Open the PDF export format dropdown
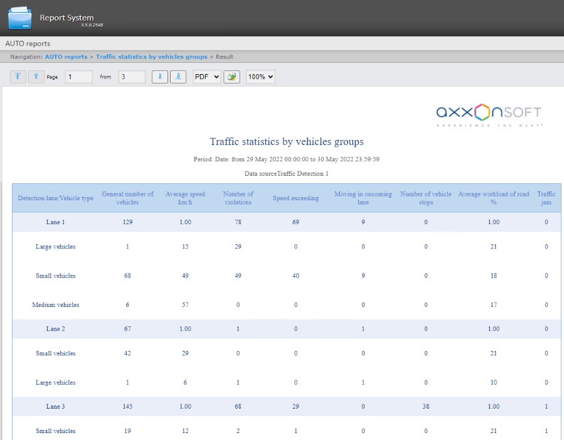This screenshot has height=440, width=564. click(206, 77)
